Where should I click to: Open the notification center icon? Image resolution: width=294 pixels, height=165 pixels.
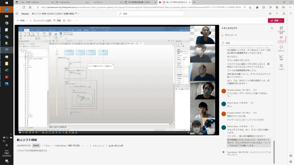pos(7,161)
